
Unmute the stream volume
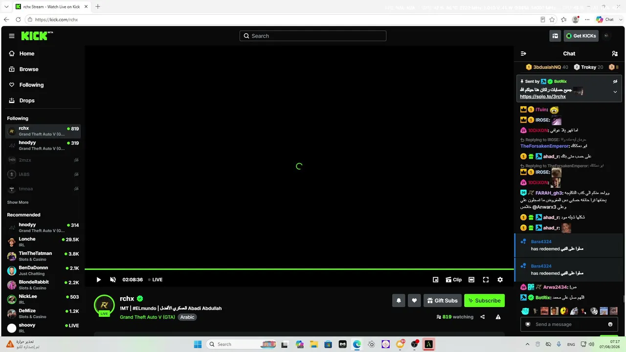pyautogui.click(x=113, y=280)
